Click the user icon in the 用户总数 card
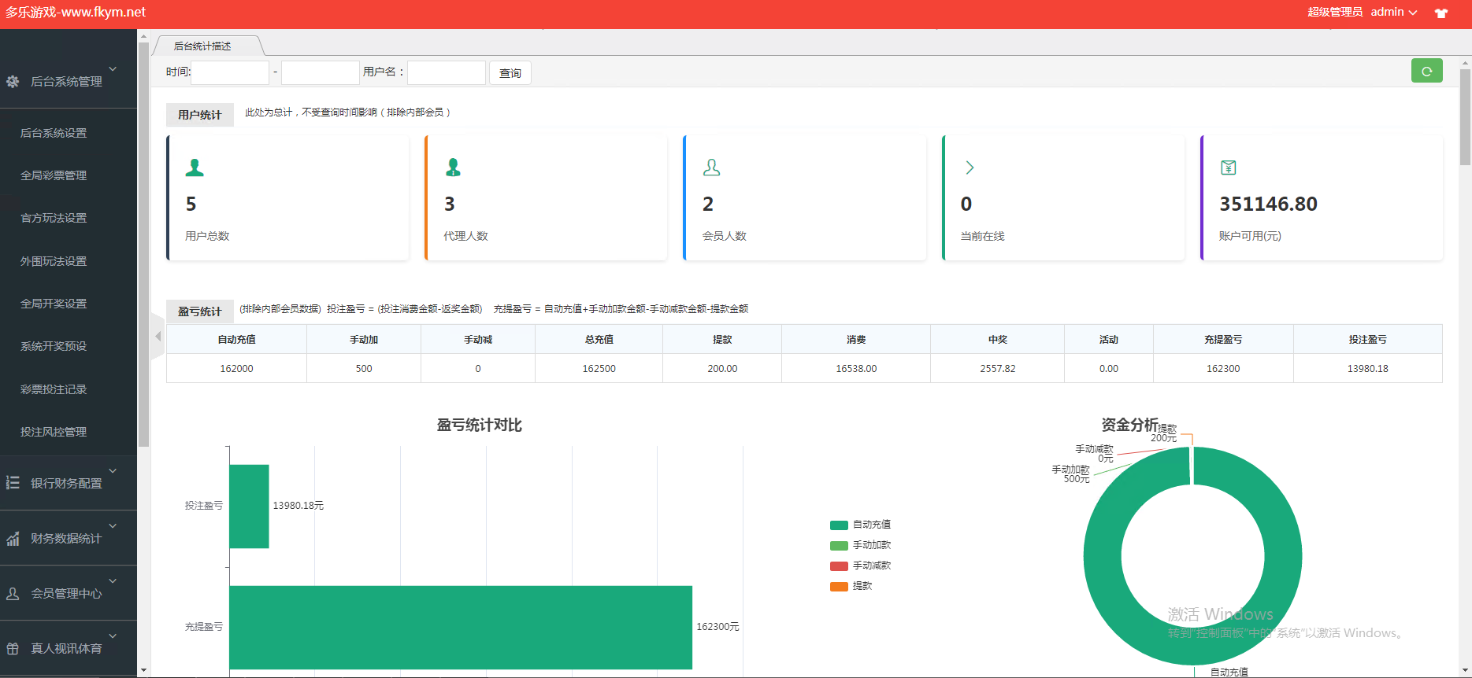Image resolution: width=1472 pixels, height=678 pixels. (x=195, y=168)
